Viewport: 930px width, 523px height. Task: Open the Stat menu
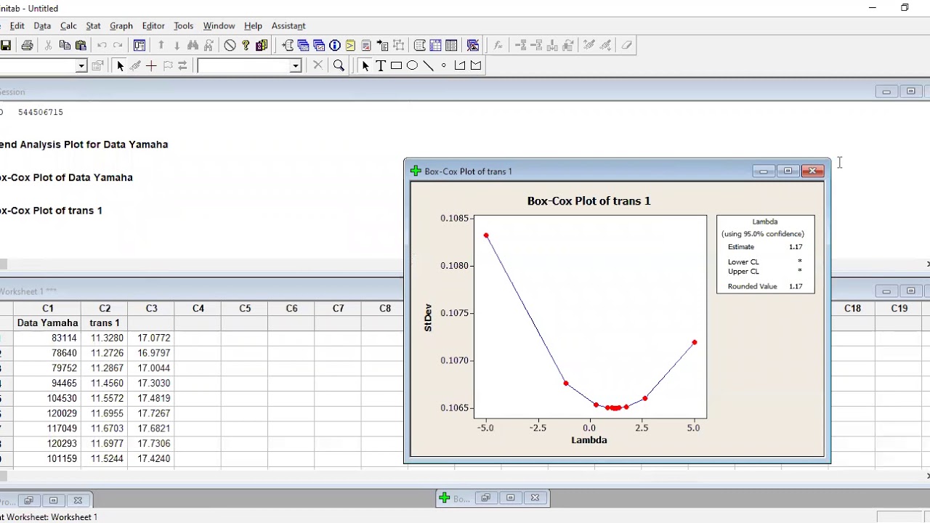93,25
